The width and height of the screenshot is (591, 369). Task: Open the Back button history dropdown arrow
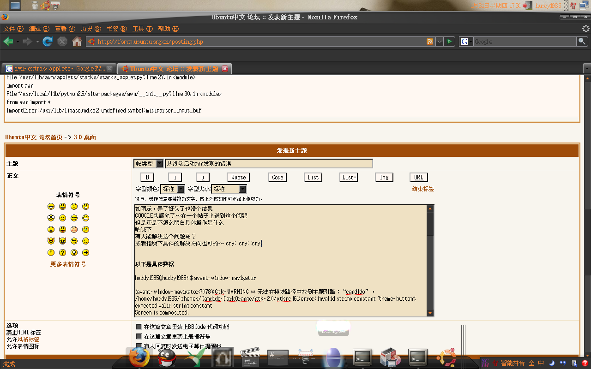click(x=18, y=42)
